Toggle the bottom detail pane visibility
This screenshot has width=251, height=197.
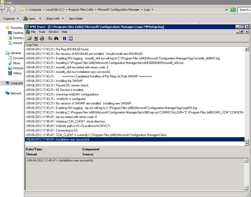pyautogui.click(x=70, y=38)
